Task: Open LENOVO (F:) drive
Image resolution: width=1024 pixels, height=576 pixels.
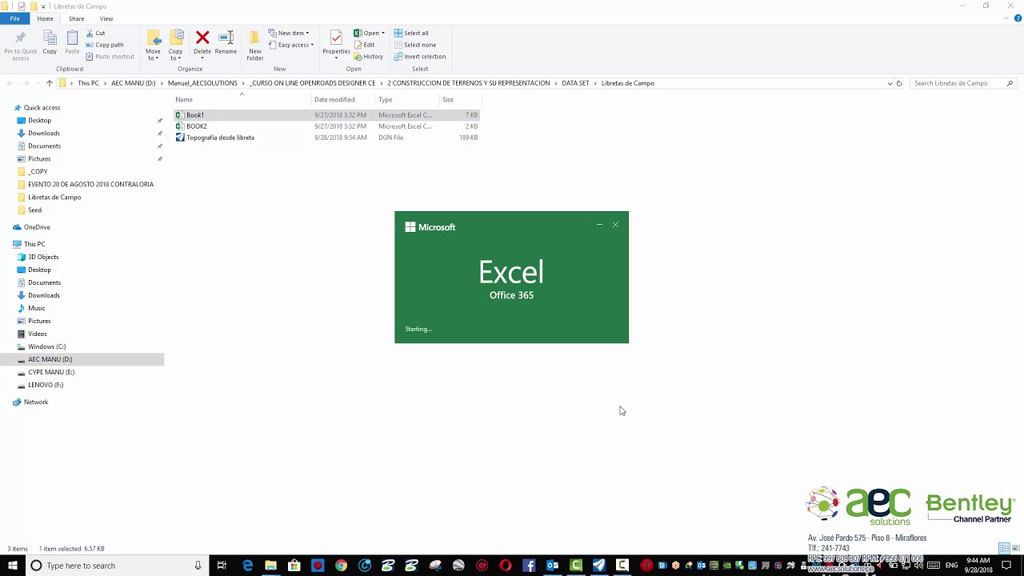Action: pos(46,385)
